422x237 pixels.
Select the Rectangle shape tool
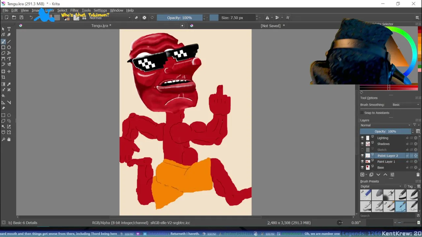(3, 47)
